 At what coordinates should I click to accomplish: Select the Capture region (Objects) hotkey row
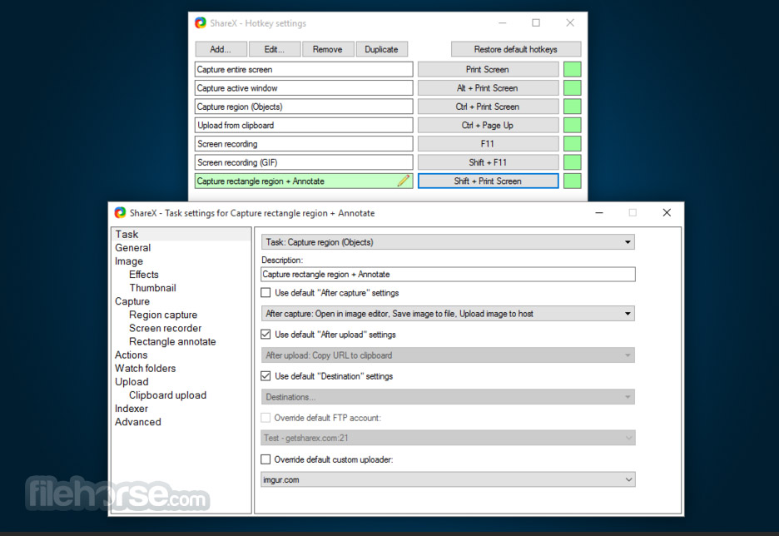304,107
